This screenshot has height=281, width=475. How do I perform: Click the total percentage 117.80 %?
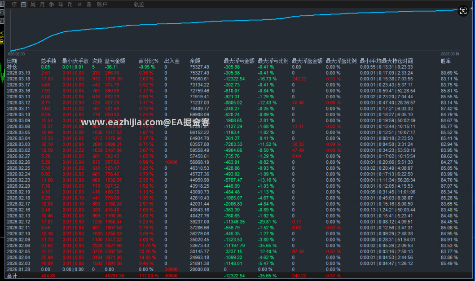(149, 276)
